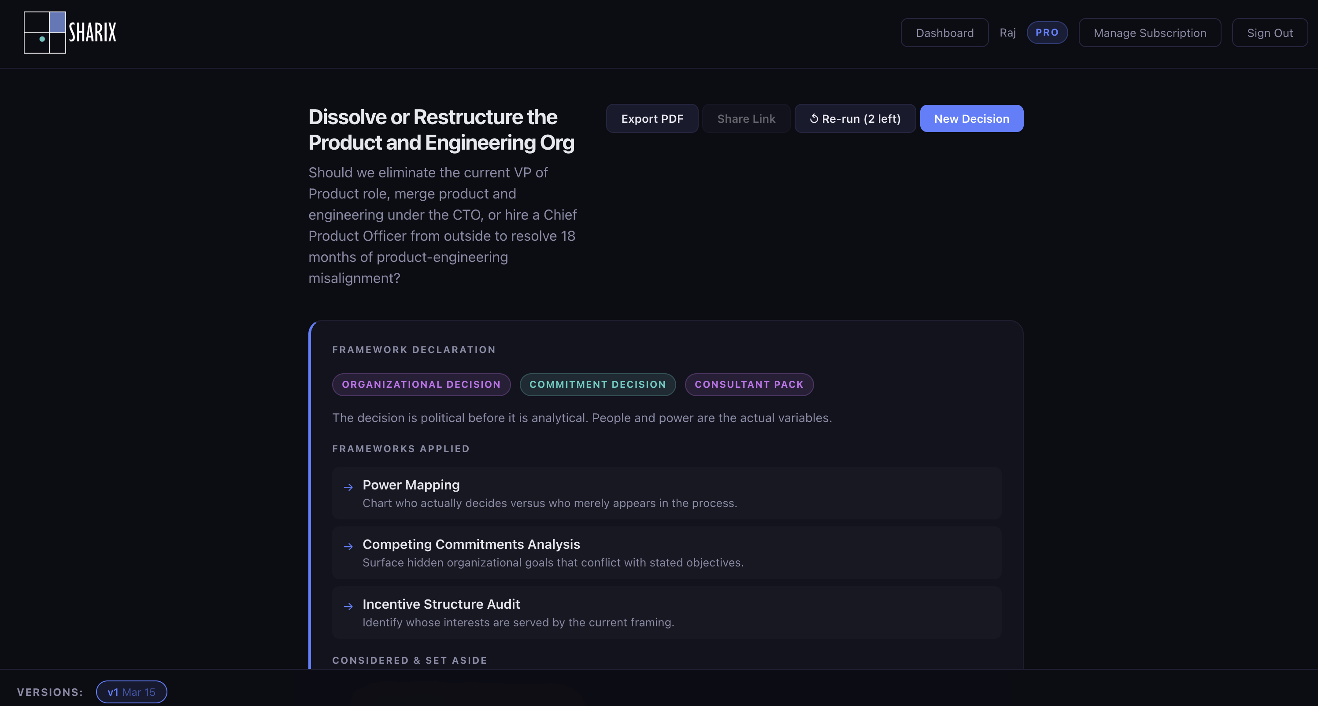The height and width of the screenshot is (706, 1318).
Task: Sign Out of the account
Action: (1270, 33)
